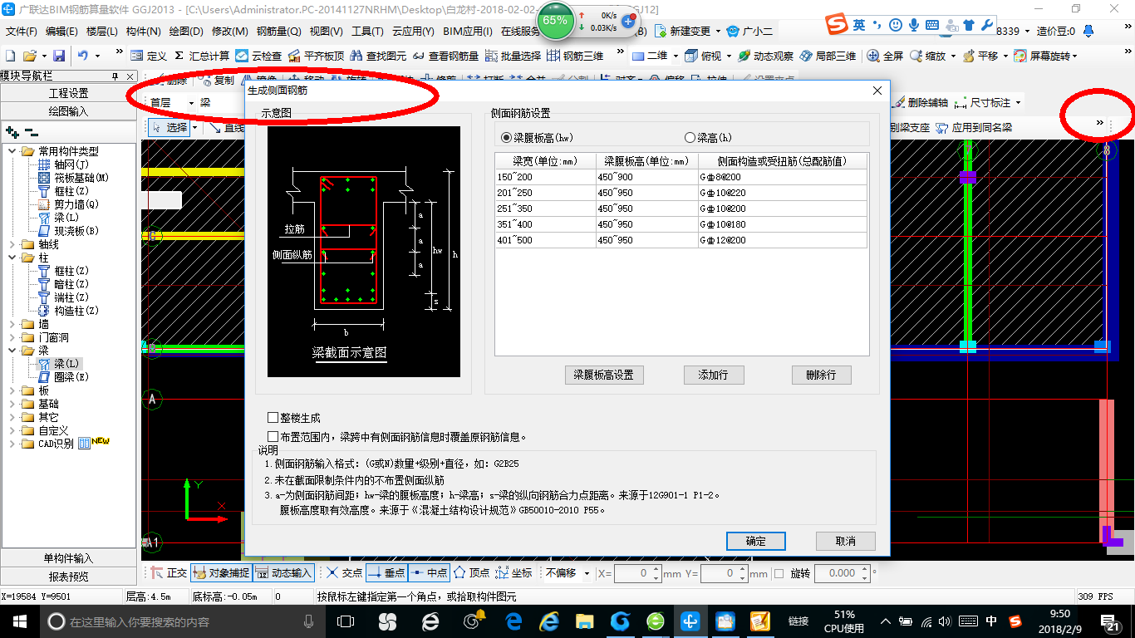Screen dimensions: 1135x638
Task: Toggle 正交 ortho mode
Action: click(x=169, y=573)
